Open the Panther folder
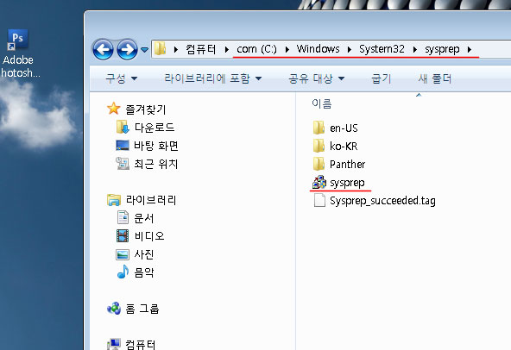Image resolution: width=511 pixels, height=350 pixels. (339, 164)
